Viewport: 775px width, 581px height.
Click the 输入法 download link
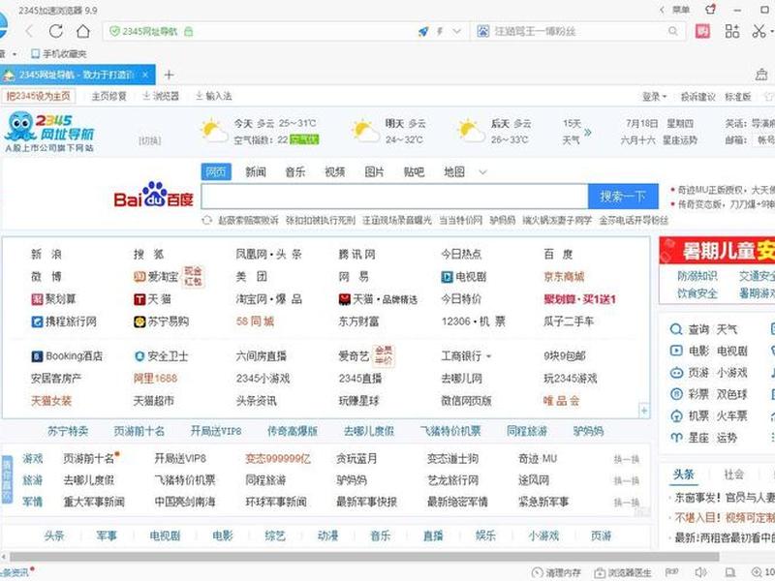pyautogui.click(x=213, y=96)
